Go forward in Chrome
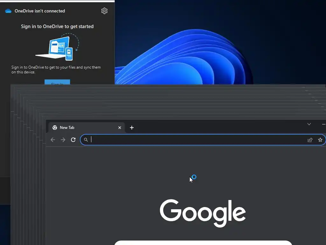The image size is (326, 245). (x=63, y=140)
